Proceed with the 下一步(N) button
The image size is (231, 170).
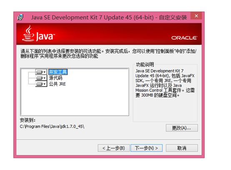pyautogui.click(x=146, y=148)
